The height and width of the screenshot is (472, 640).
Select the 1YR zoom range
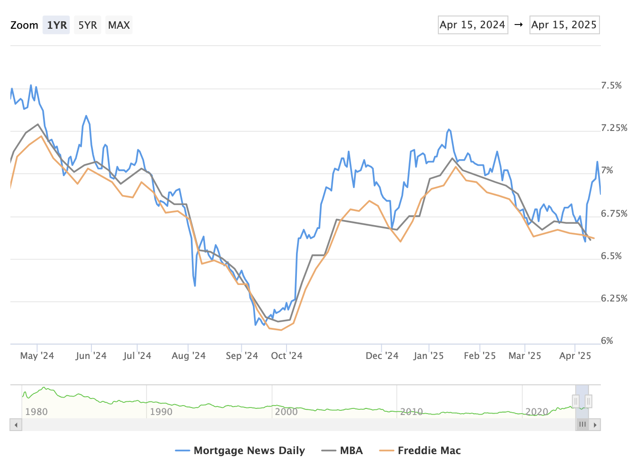click(x=57, y=25)
